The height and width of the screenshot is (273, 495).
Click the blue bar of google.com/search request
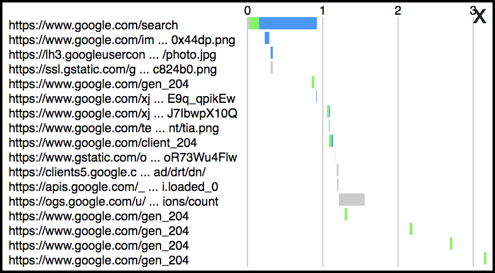pyautogui.click(x=288, y=23)
